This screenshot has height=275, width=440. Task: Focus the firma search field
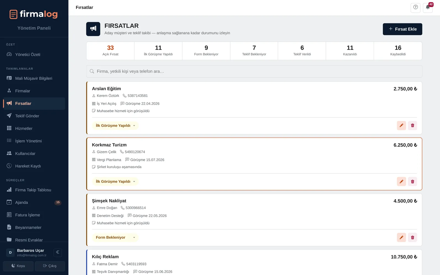(x=254, y=71)
